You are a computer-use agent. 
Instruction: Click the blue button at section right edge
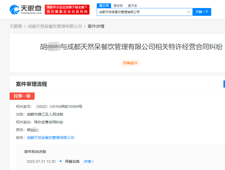click(224, 84)
